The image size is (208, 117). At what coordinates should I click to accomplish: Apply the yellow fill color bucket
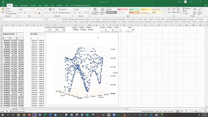click(35, 13)
